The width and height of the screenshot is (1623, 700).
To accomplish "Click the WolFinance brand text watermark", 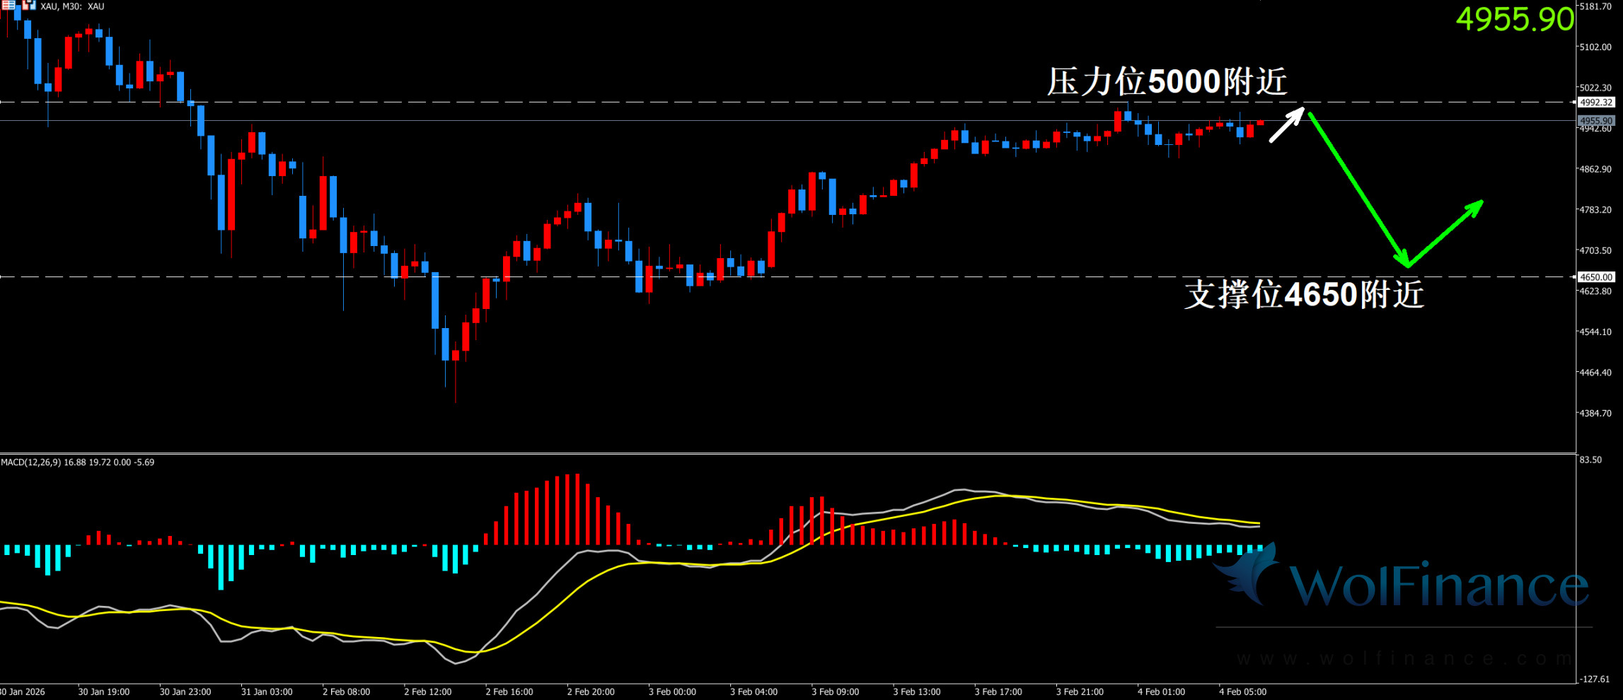I will tap(1438, 585).
